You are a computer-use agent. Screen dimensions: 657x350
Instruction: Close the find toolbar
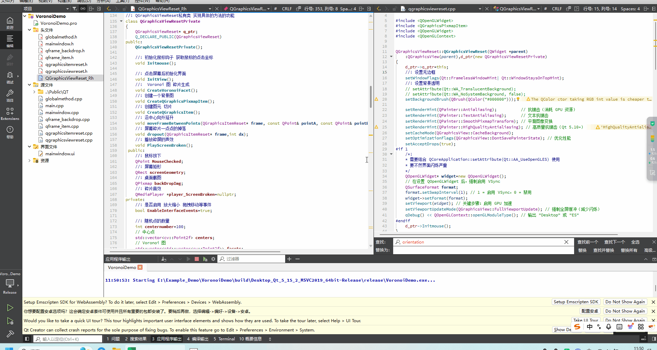[x=654, y=242]
